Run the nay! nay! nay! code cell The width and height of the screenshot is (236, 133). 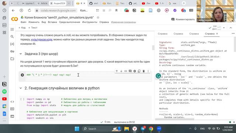pos(22,75)
